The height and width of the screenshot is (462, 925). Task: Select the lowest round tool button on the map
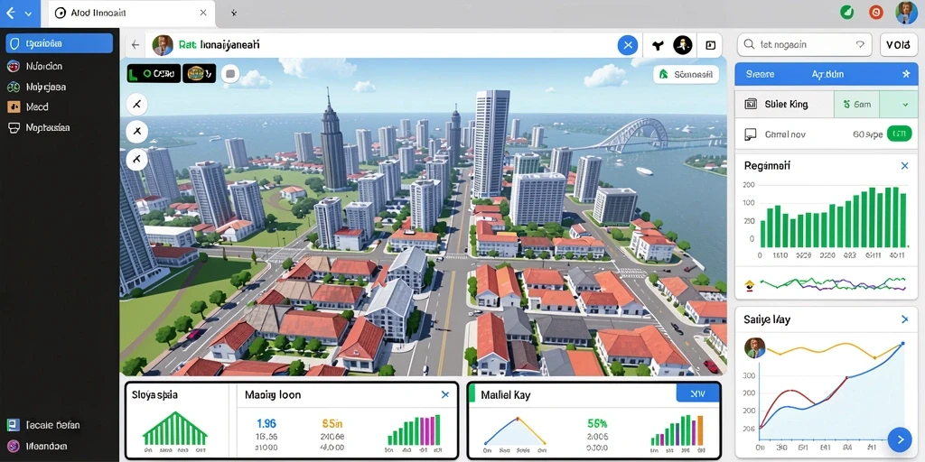click(x=137, y=159)
